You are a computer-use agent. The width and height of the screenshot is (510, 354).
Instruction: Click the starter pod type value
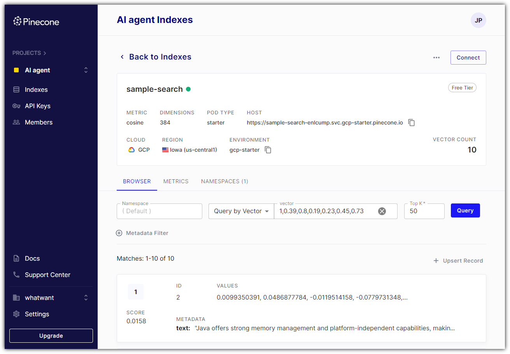click(x=216, y=123)
